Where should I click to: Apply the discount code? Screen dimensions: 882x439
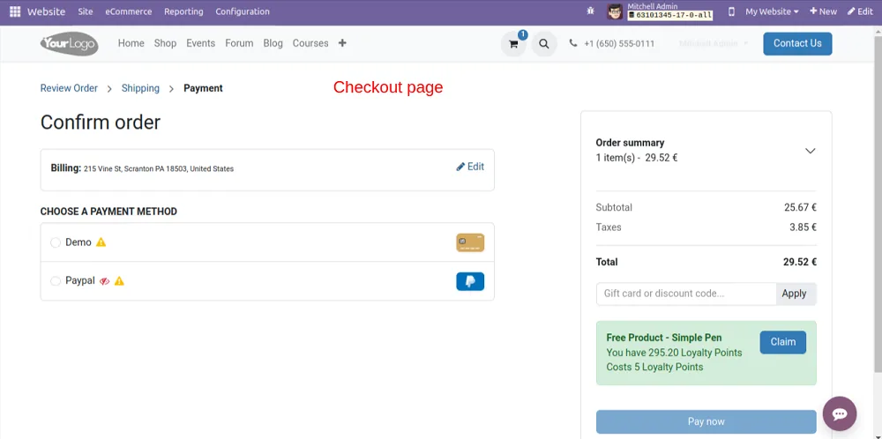[795, 294]
